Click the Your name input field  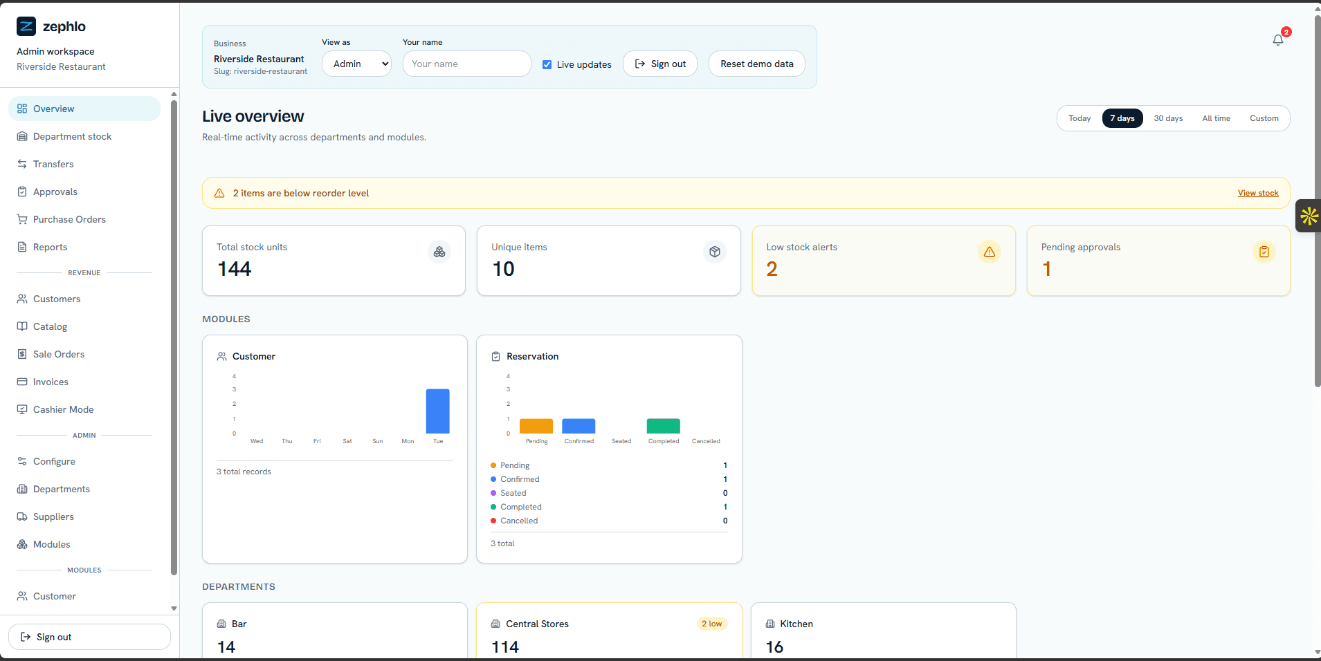tap(467, 64)
